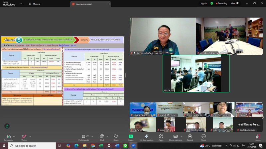Open the Participants panel
Image resolution: width=266 pixels, height=149 pixels.
(83, 136)
